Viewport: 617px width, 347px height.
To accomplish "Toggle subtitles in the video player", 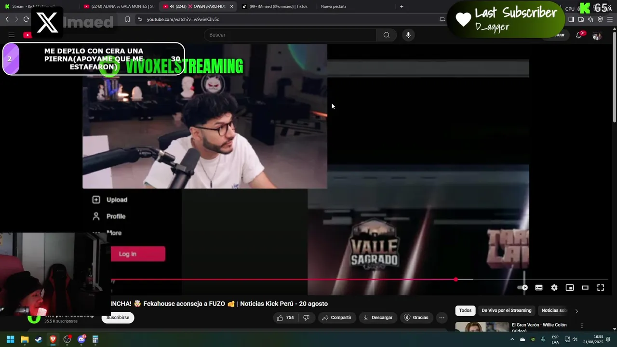I will tap(539, 288).
